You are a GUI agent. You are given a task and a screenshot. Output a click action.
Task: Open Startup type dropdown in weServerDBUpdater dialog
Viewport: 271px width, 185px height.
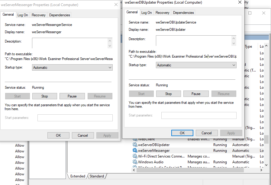(x=196, y=65)
